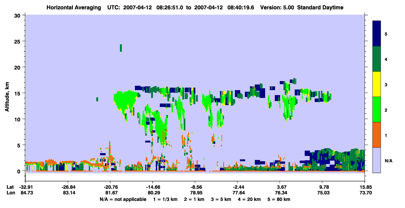Click latitude value -14.66
This screenshot has width=405, height=208.
point(152,187)
